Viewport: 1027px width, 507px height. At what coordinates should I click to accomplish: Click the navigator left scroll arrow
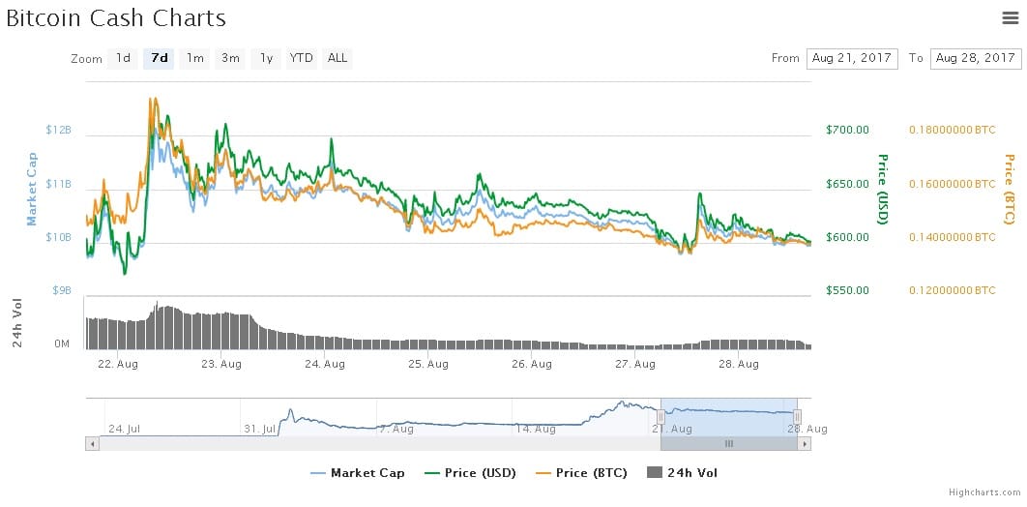click(x=92, y=443)
